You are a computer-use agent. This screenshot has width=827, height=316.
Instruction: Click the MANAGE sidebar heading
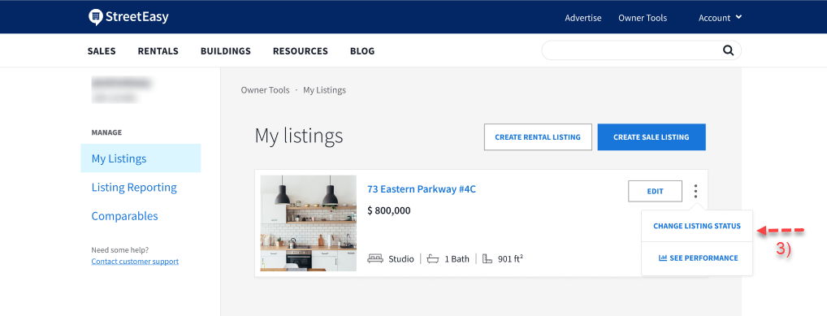point(106,132)
